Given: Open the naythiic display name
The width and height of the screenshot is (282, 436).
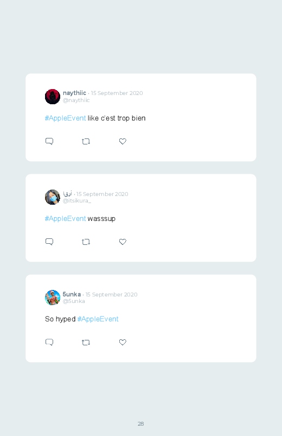Looking at the screenshot, I should coord(74,93).
